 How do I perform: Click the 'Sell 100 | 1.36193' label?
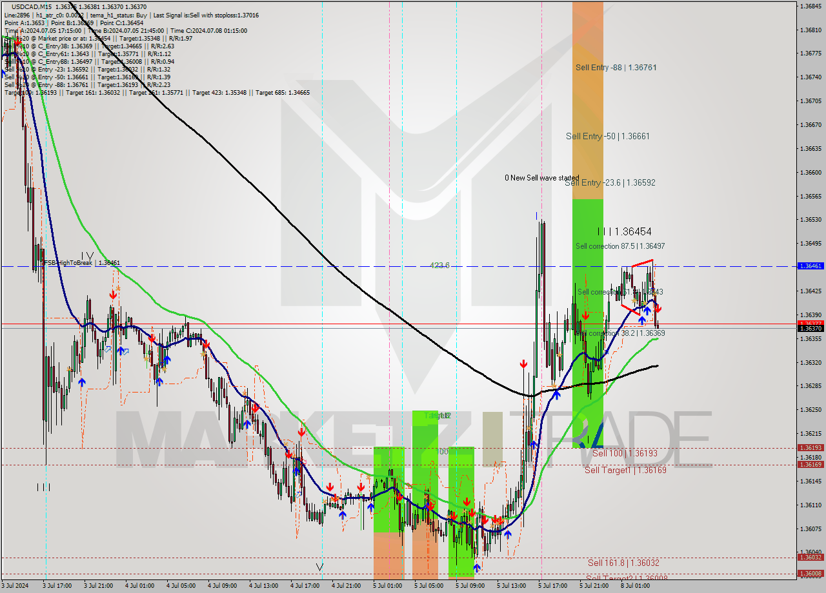click(625, 453)
